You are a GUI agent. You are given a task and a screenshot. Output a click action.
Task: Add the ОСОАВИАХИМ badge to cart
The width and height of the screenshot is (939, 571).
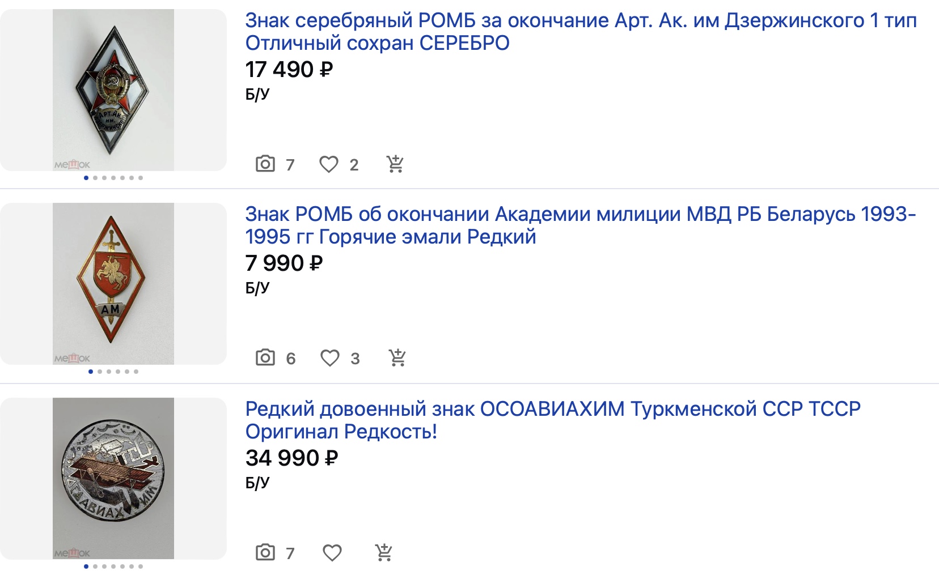(x=384, y=552)
